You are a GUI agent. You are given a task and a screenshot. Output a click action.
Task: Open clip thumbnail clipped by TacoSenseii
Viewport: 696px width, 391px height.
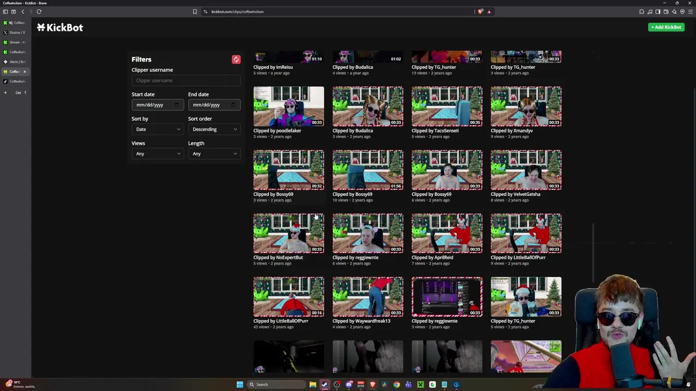click(x=447, y=106)
